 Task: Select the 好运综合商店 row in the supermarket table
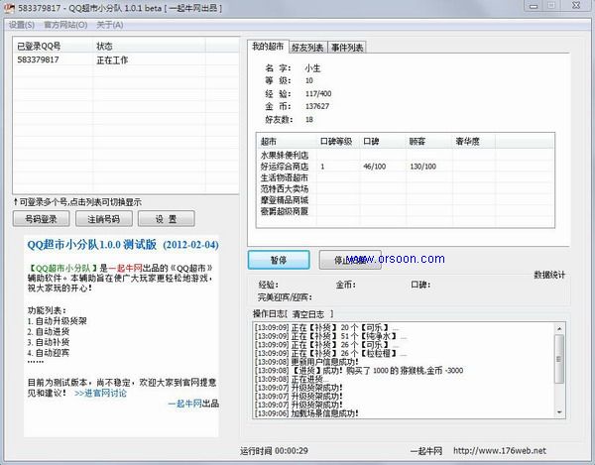[285, 167]
